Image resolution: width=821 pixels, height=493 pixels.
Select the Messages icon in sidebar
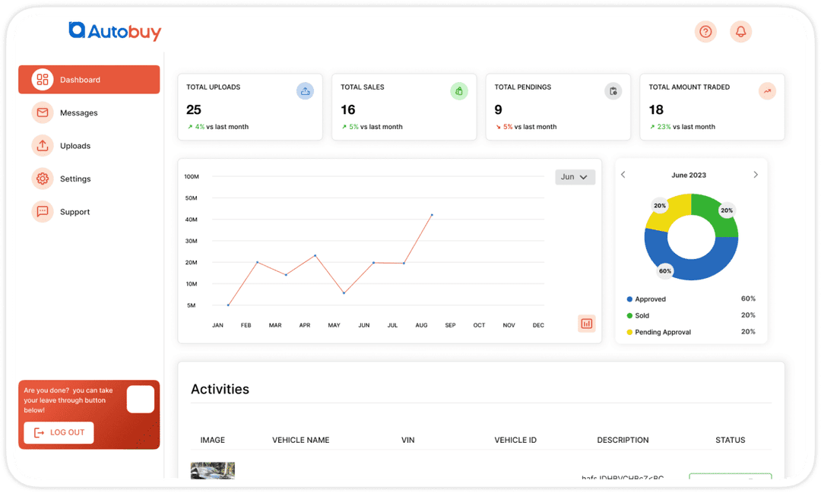[x=42, y=112]
